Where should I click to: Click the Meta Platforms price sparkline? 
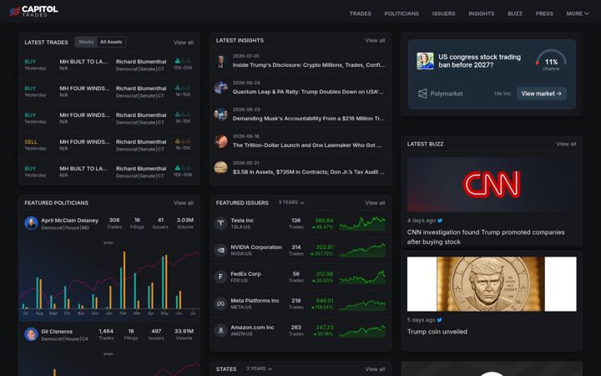click(x=361, y=303)
